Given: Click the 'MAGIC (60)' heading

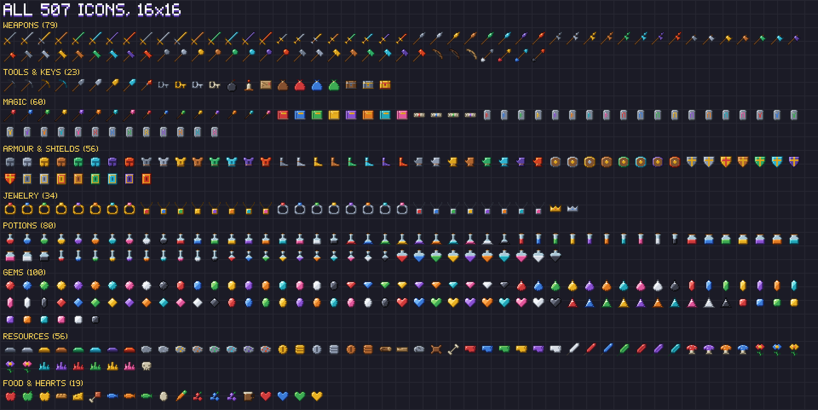Looking at the screenshot, I should pos(24,102).
